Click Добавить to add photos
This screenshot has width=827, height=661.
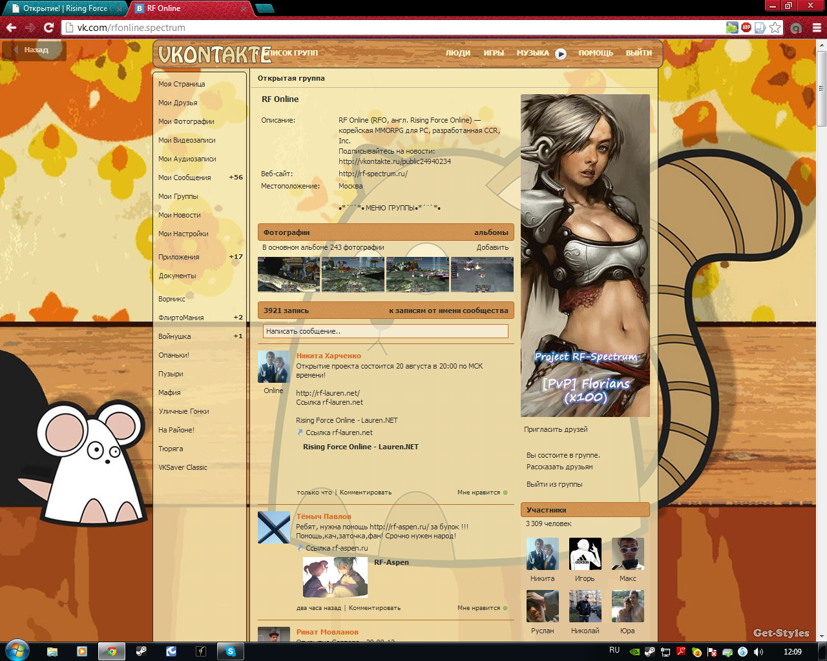pos(492,247)
